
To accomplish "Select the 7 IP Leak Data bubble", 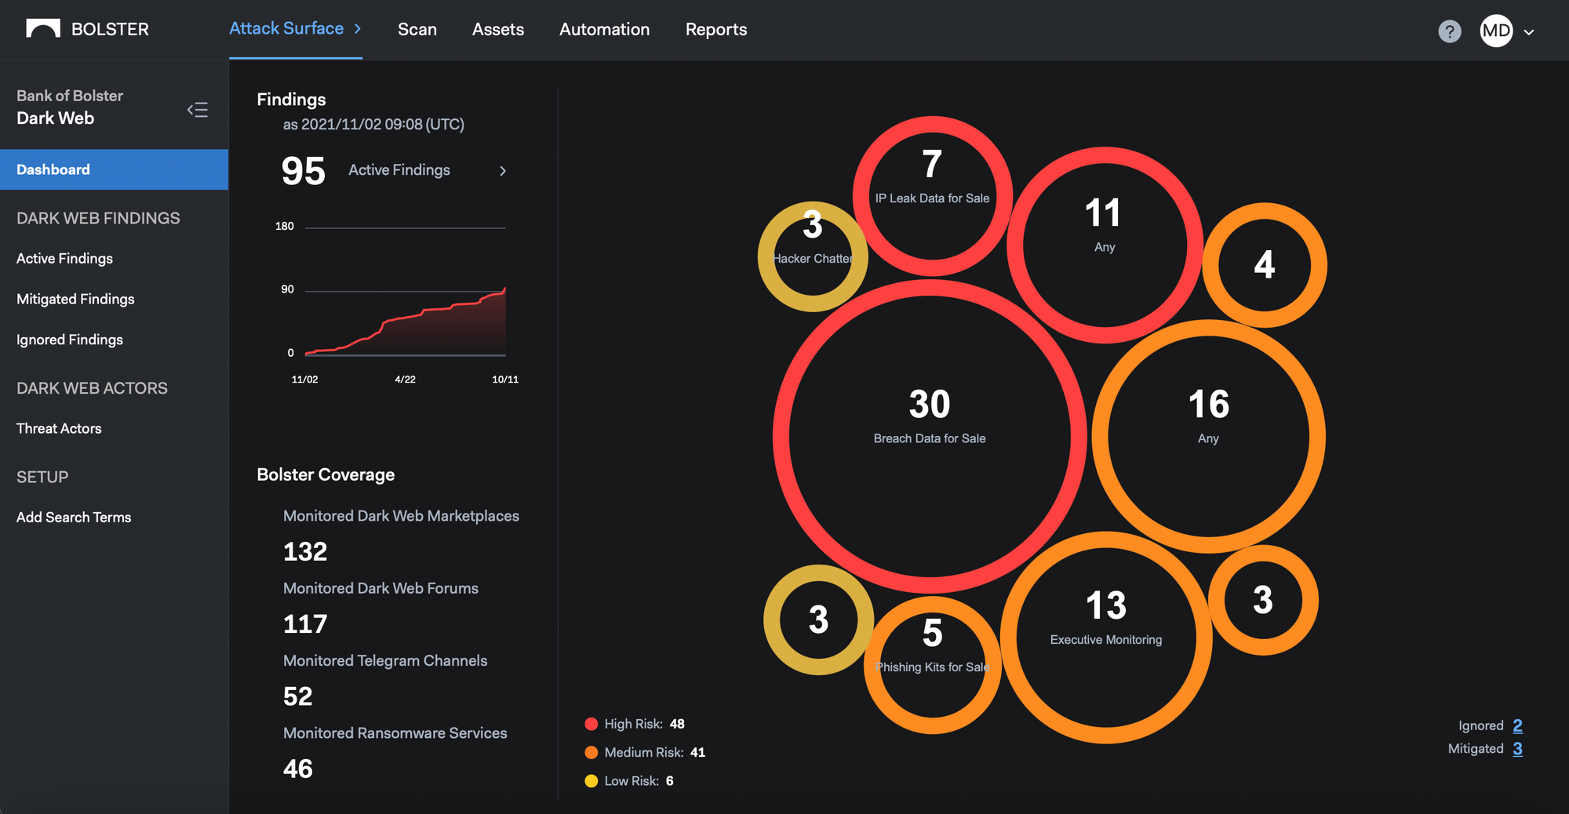I will pyautogui.click(x=932, y=196).
